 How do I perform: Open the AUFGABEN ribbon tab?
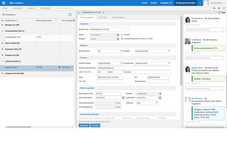point(45,8)
